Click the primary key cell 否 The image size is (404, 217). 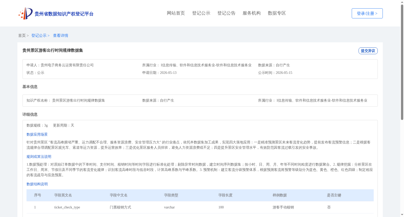(329, 207)
